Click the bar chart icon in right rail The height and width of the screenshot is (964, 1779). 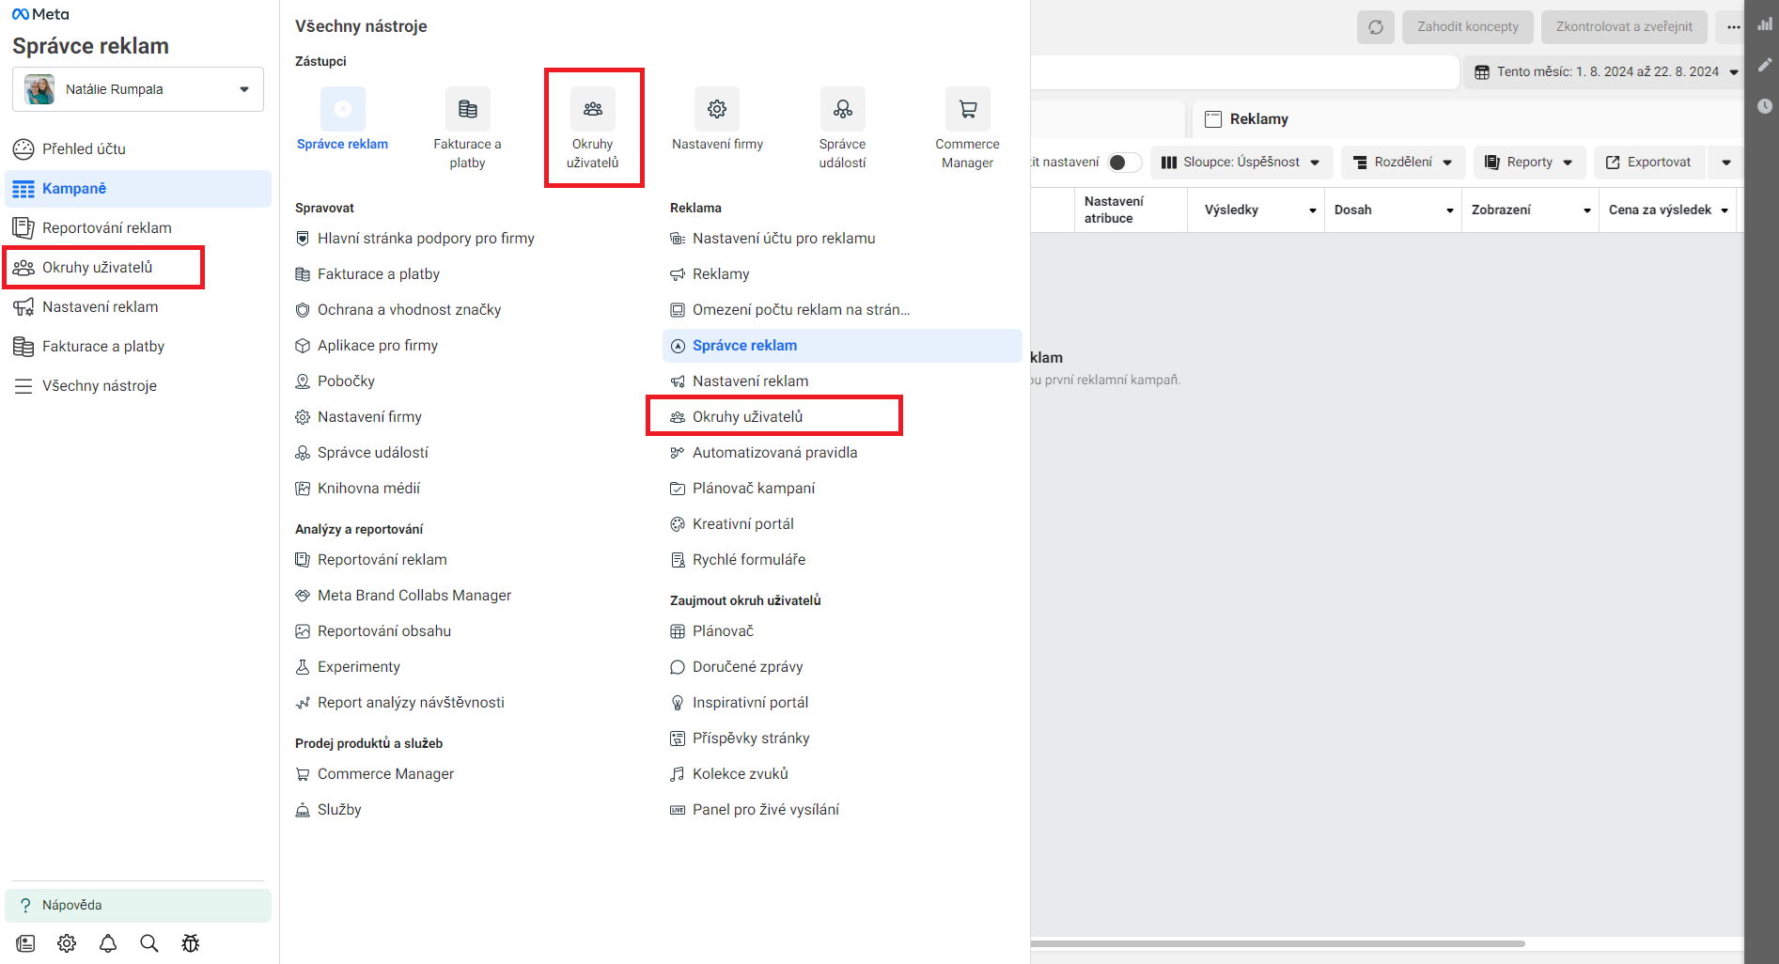(x=1765, y=24)
